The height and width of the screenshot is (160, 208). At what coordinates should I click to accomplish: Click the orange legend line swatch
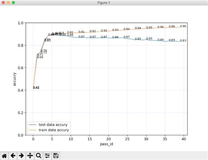32,130
